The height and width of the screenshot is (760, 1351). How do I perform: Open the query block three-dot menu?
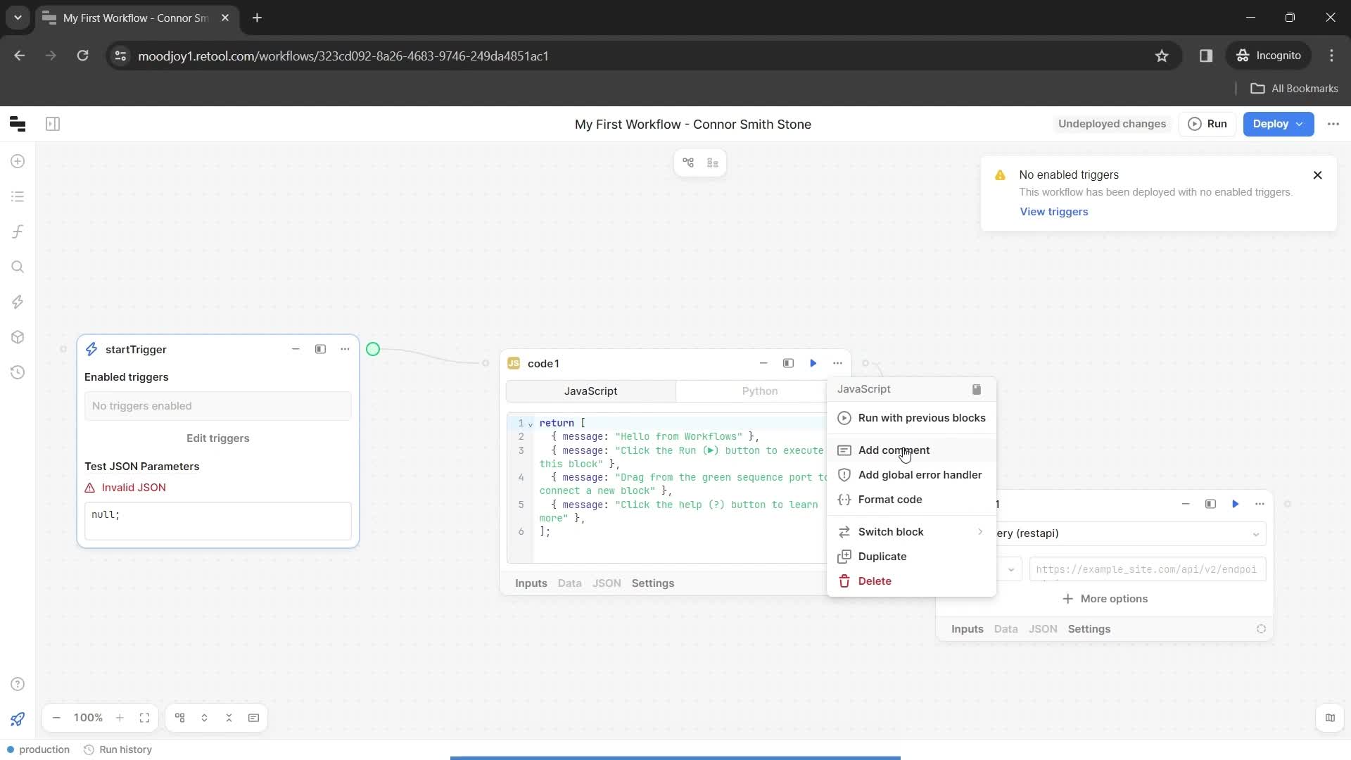(x=1260, y=504)
